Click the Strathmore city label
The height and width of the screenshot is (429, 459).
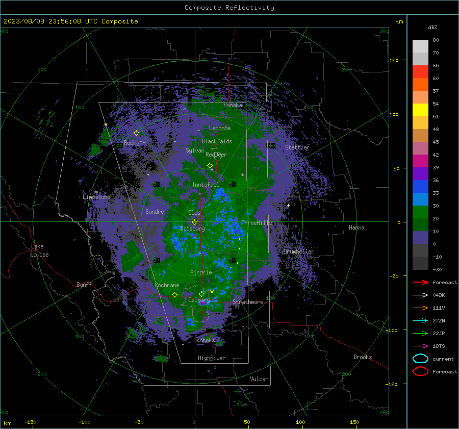click(248, 302)
